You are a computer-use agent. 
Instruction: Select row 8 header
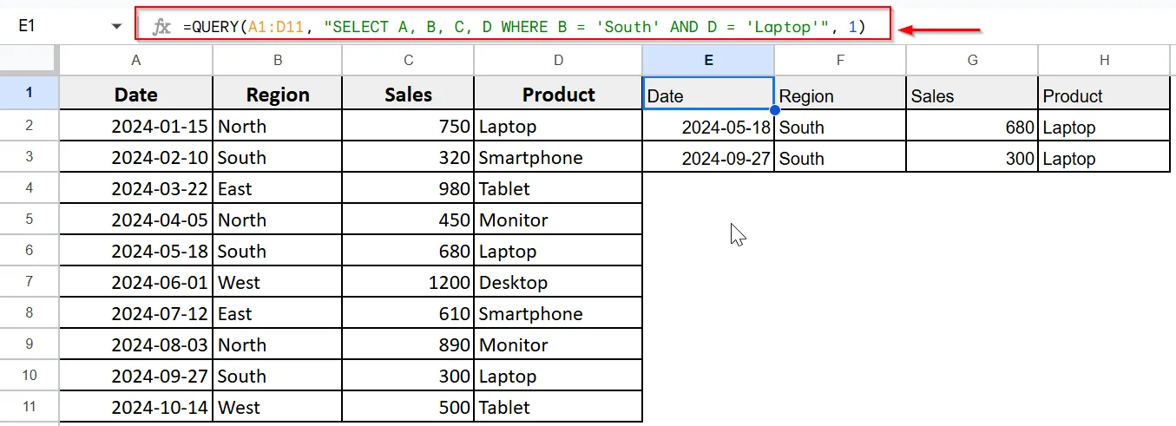click(30, 313)
